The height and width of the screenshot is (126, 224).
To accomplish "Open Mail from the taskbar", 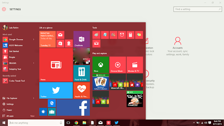I will pyautogui.click(x=100, y=123).
